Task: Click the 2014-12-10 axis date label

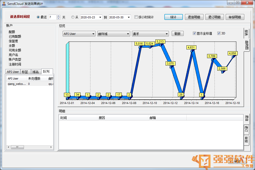Action: click(150, 103)
